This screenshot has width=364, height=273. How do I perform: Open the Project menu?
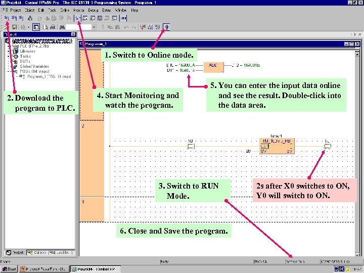coord(15,10)
